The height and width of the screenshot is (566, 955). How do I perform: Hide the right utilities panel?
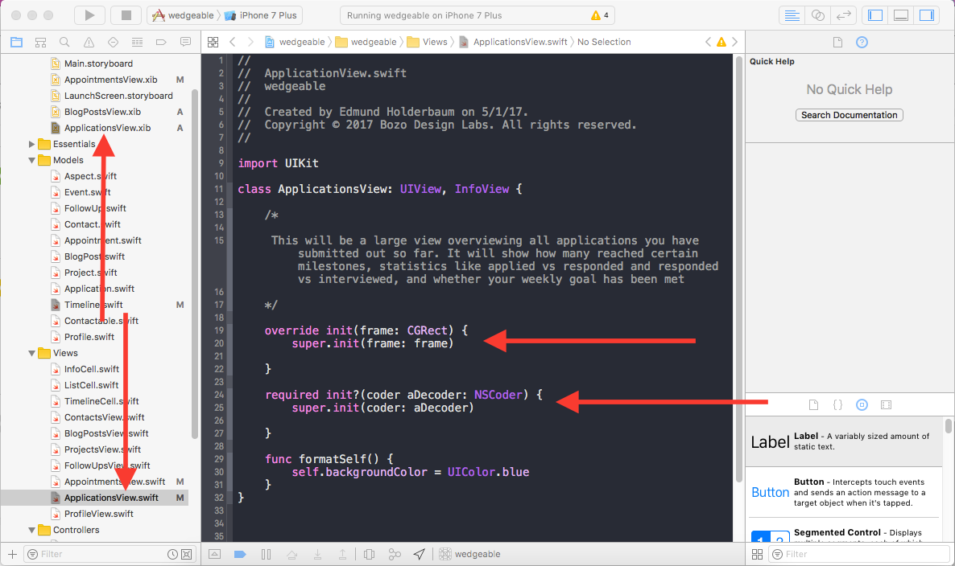point(926,14)
